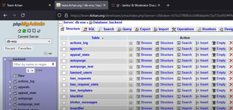Expand the appeals tree node
This screenshot has width=233, height=110.
pyautogui.click(x=10, y=87)
